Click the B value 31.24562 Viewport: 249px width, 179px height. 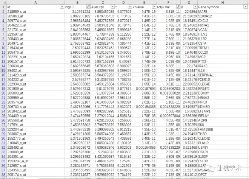tap(190, 25)
